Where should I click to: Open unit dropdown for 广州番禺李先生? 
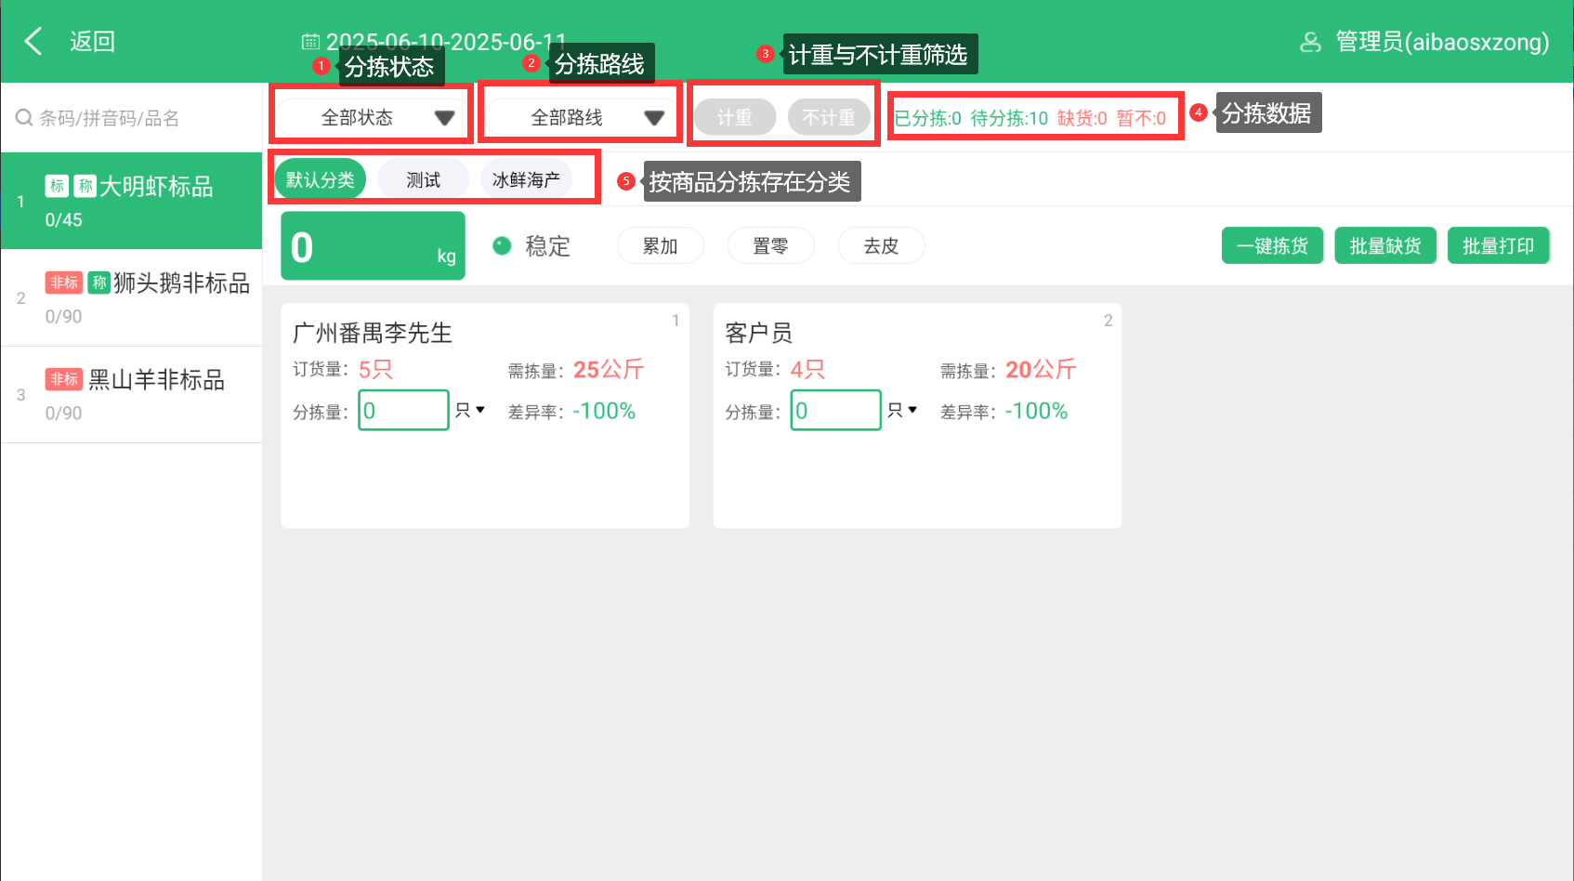click(x=470, y=410)
